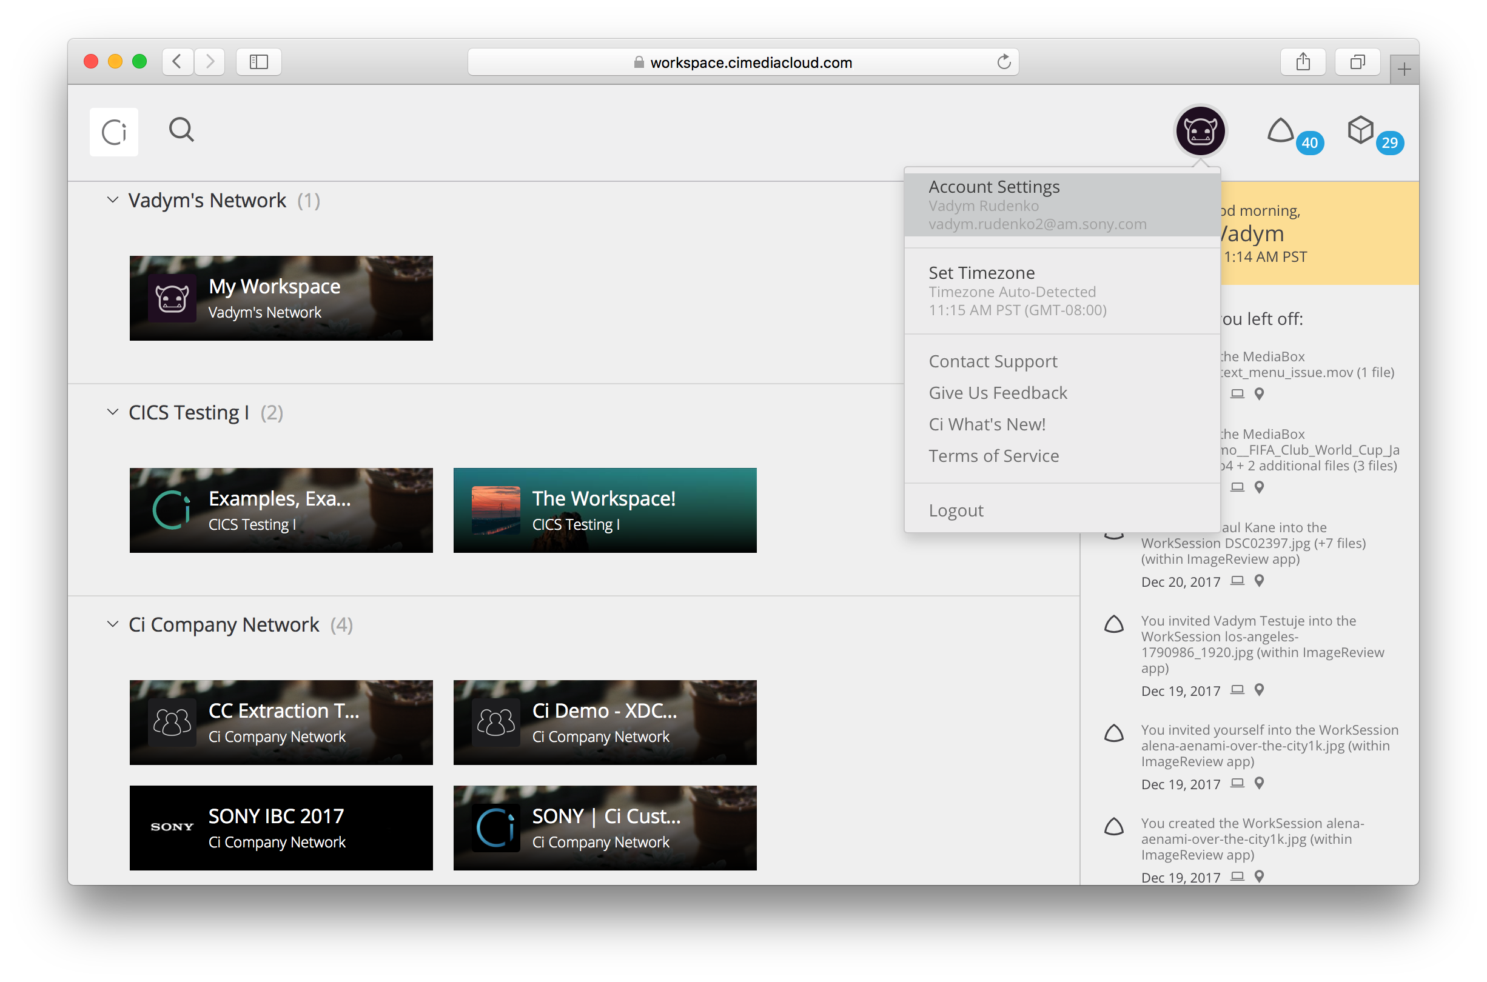
Task: Go back with Safari back arrow
Action: pos(177,61)
